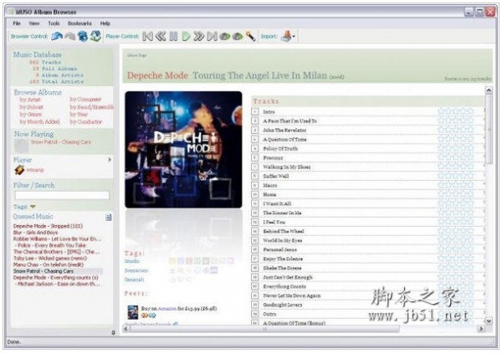
Task: Go forward with the grey Browser Control arrow
Action: click(x=70, y=36)
